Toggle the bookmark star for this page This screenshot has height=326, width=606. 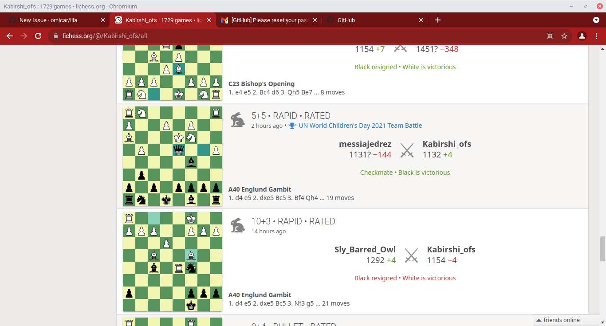coord(564,36)
